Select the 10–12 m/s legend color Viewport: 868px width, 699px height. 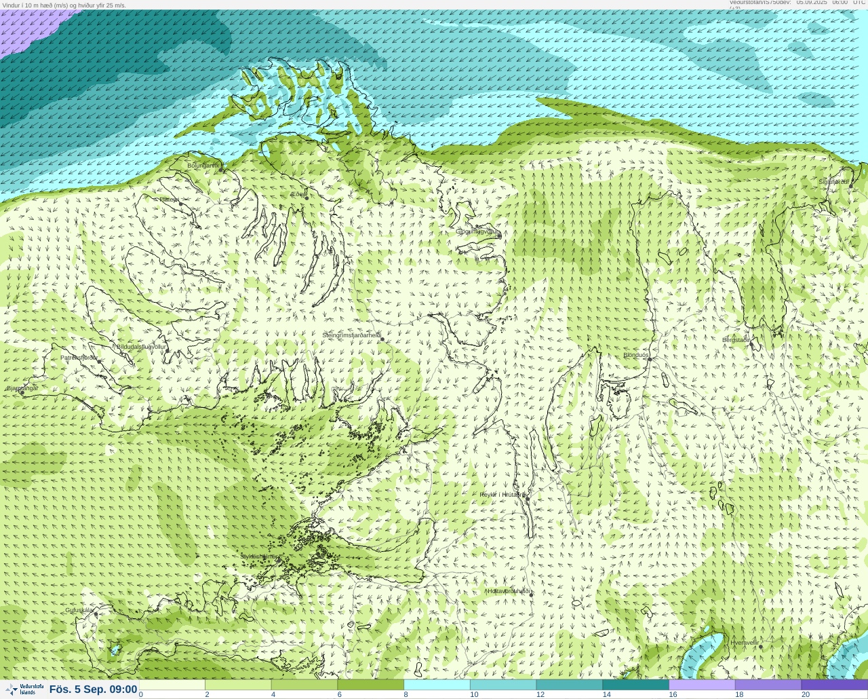click(503, 685)
